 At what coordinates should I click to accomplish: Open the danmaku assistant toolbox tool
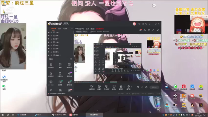[69, 66]
